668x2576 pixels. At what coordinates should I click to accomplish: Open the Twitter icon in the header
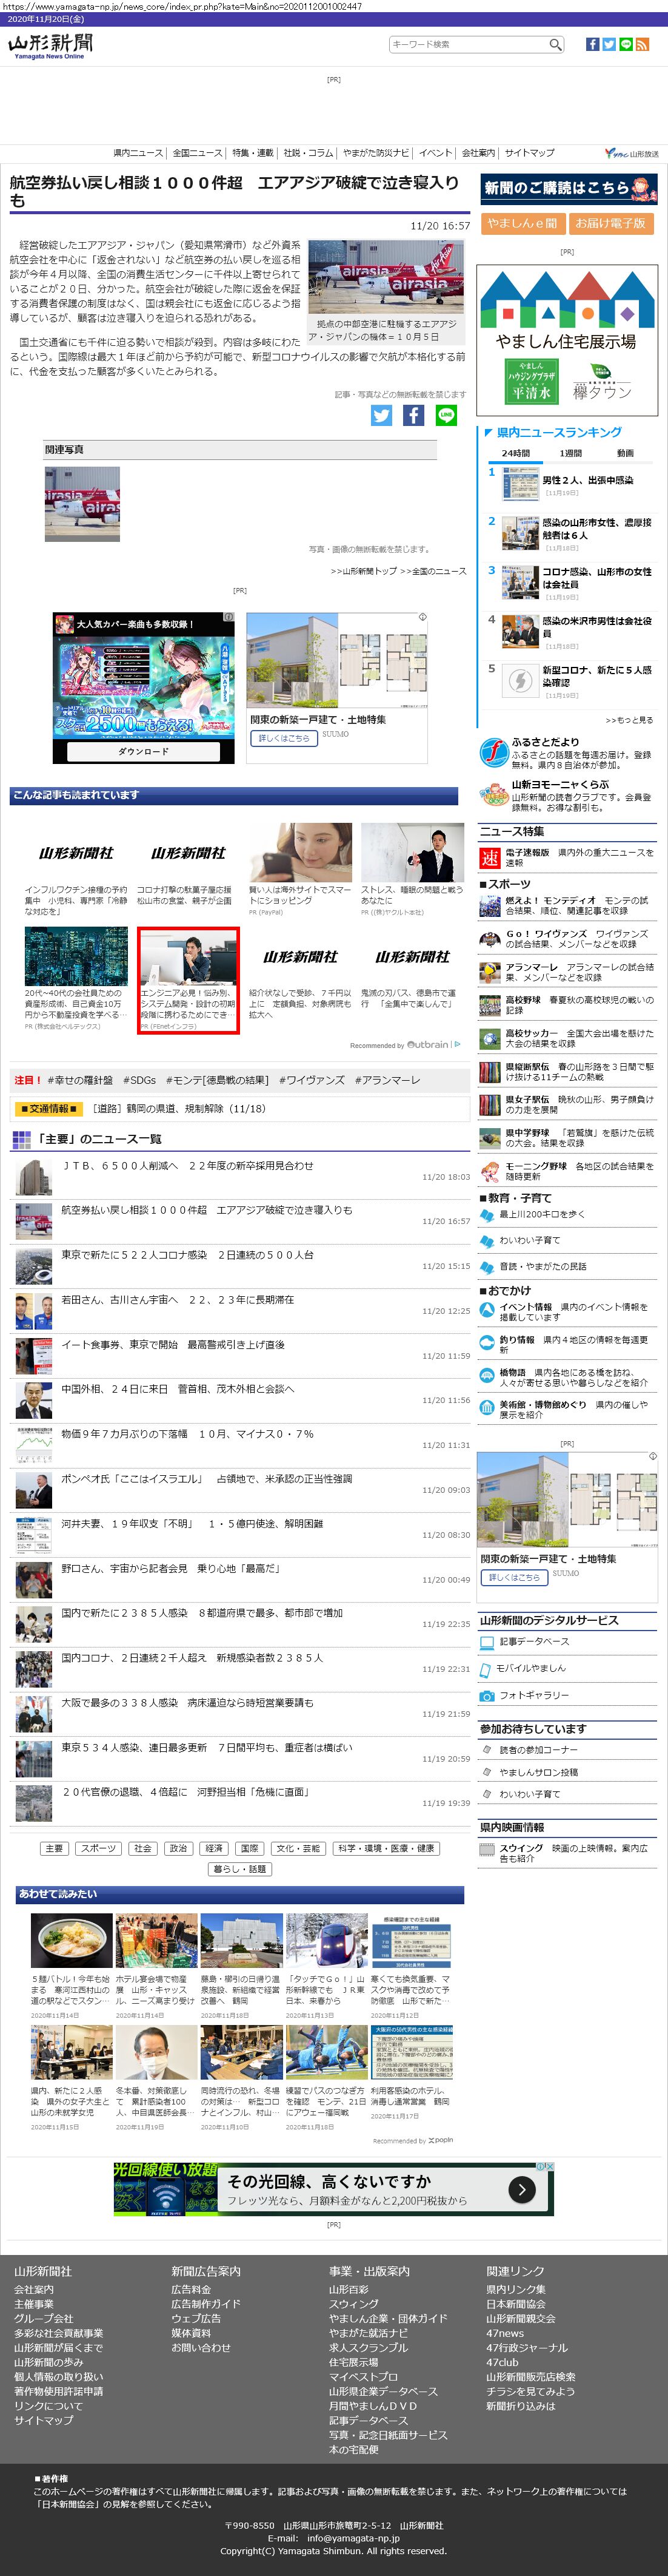coord(609,44)
